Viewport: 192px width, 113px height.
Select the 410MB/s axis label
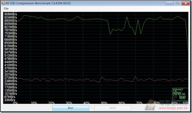[11, 65]
